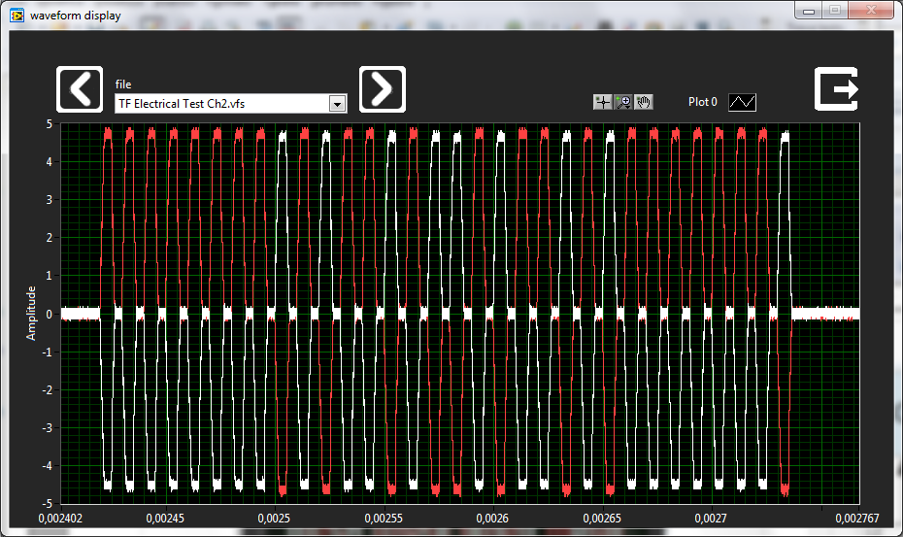Click the LabVIEW window title icon
This screenshot has height=537, width=903.
pos(17,15)
